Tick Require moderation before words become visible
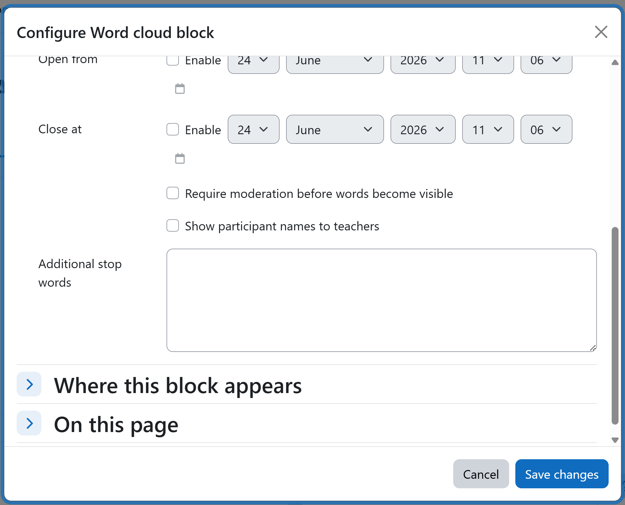The image size is (625, 505). click(173, 193)
